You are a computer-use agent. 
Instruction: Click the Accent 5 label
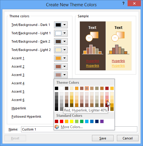[18, 91]
